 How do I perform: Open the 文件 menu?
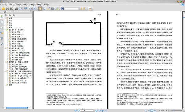(5, 5)
